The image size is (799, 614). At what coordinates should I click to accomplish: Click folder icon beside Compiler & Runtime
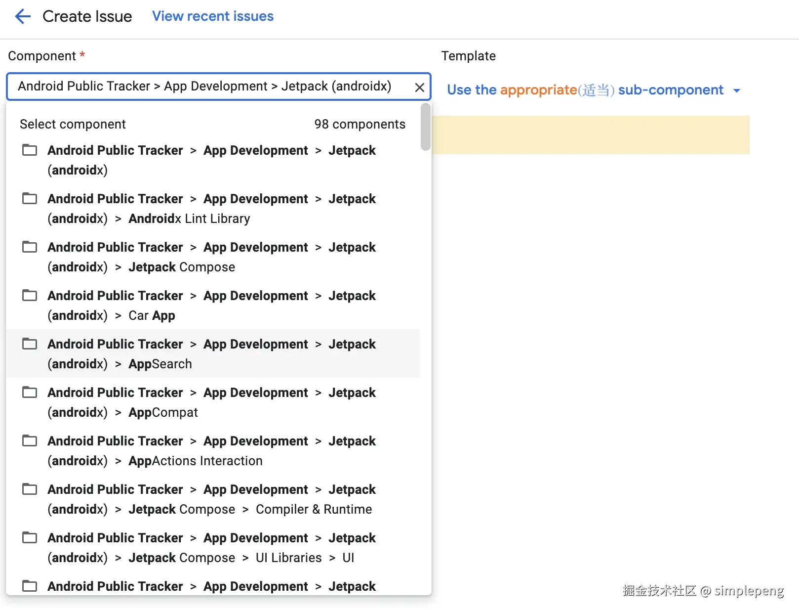pos(30,489)
